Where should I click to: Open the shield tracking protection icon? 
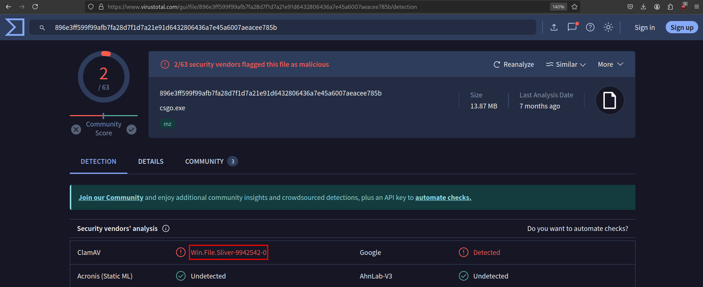[91, 7]
